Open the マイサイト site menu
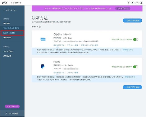Image resolution: width=146 pixels, height=117 pixels. (x=16, y=3)
